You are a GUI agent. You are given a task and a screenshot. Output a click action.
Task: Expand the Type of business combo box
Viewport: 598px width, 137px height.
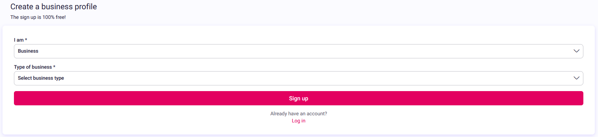click(299, 78)
